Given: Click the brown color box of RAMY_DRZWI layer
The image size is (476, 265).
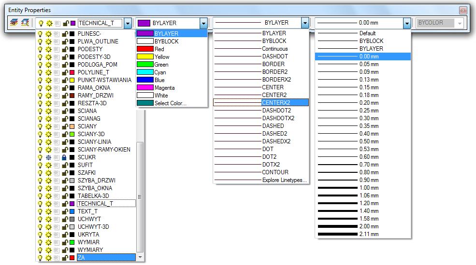Looking at the screenshot, I should coord(72,96).
